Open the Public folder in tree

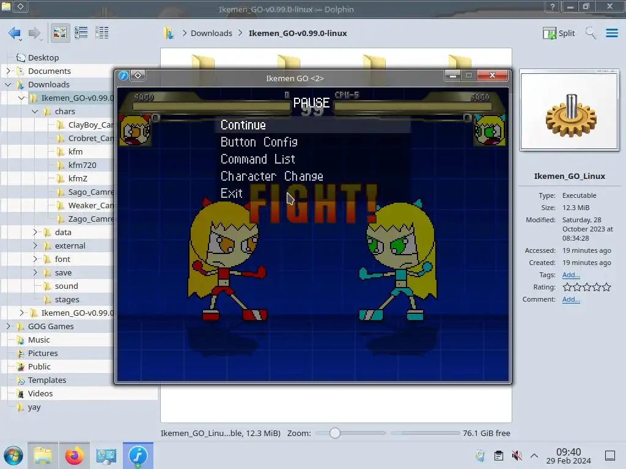tap(39, 366)
